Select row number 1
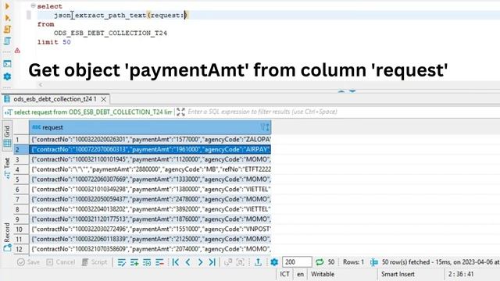The image size is (500, 281). point(21,139)
